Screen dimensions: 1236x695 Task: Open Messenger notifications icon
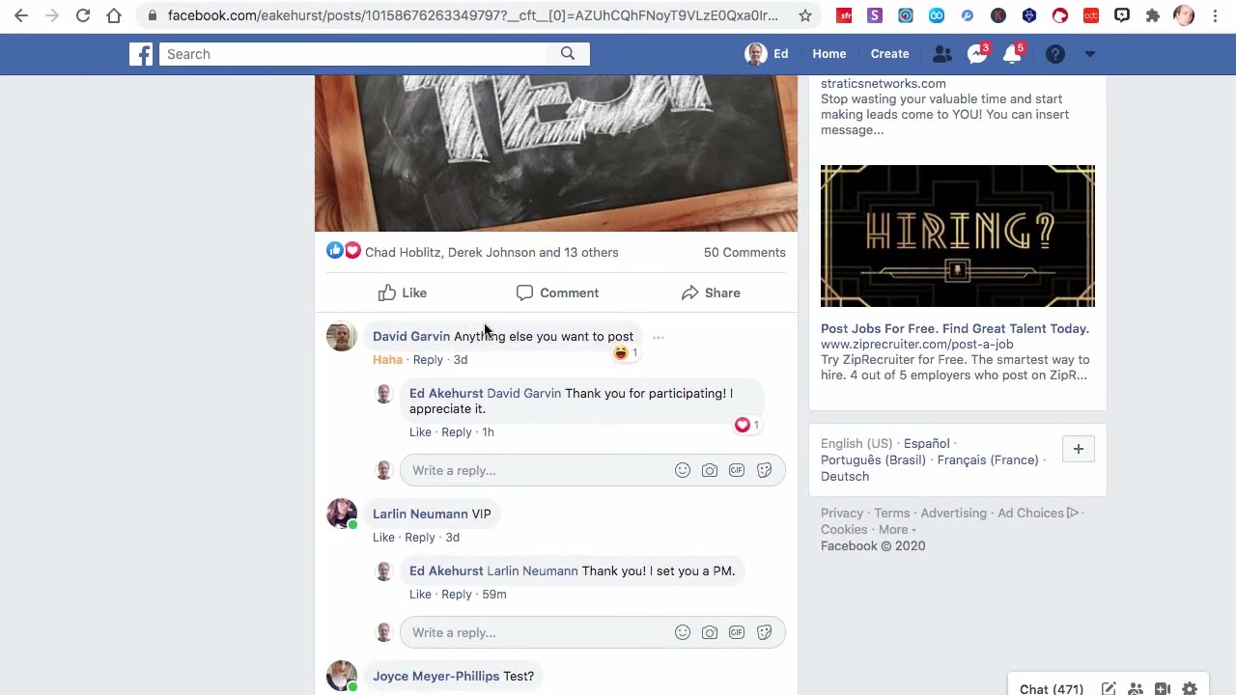coord(977,54)
